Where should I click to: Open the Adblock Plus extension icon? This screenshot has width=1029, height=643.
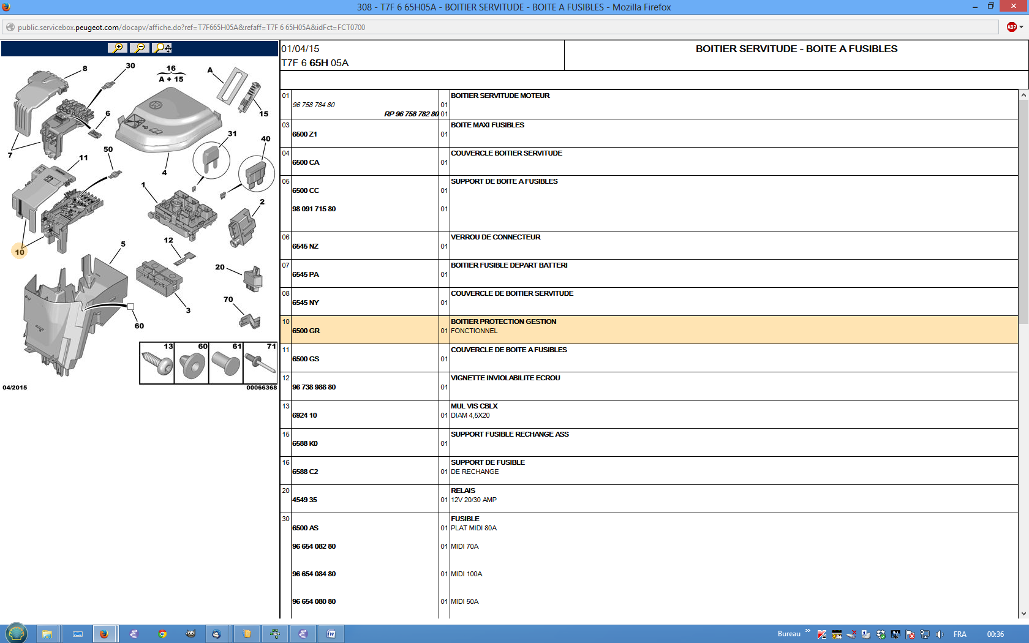click(x=1011, y=27)
